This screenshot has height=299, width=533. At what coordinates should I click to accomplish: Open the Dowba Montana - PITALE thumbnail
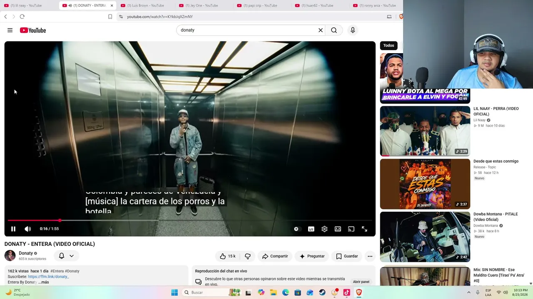425,237
